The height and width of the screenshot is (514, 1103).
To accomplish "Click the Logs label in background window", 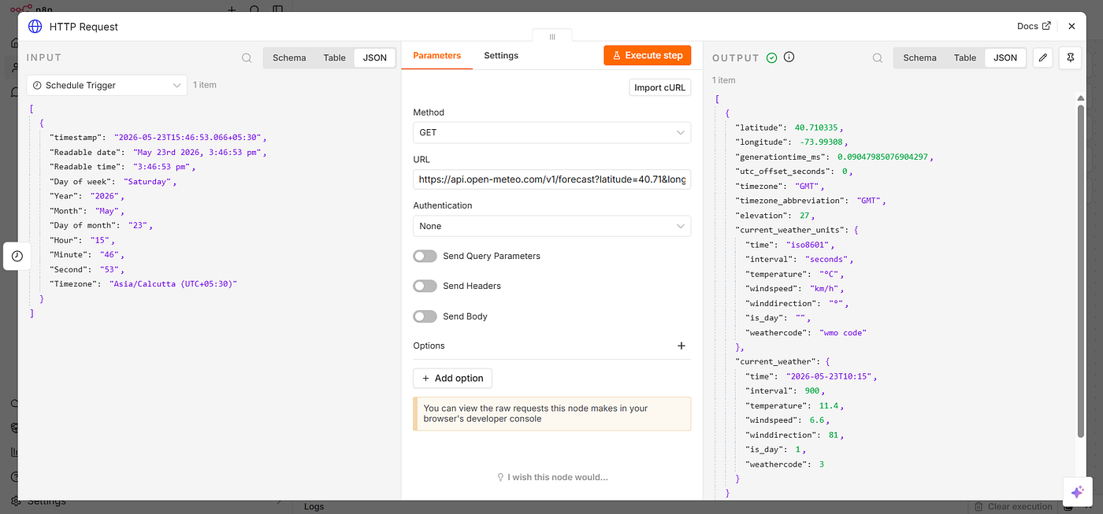I will (314, 507).
